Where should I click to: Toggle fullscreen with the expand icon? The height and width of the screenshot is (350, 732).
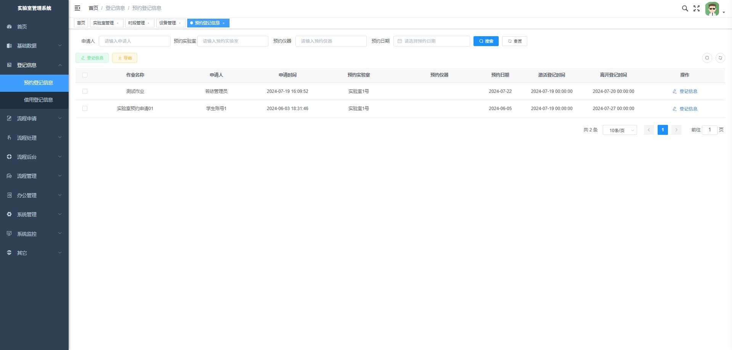point(697,8)
